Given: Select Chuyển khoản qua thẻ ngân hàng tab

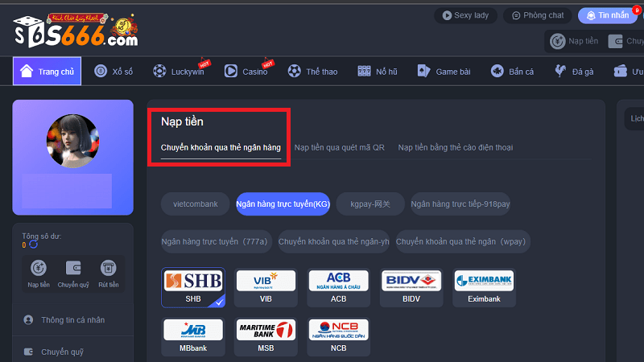Looking at the screenshot, I should [x=221, y=147].
